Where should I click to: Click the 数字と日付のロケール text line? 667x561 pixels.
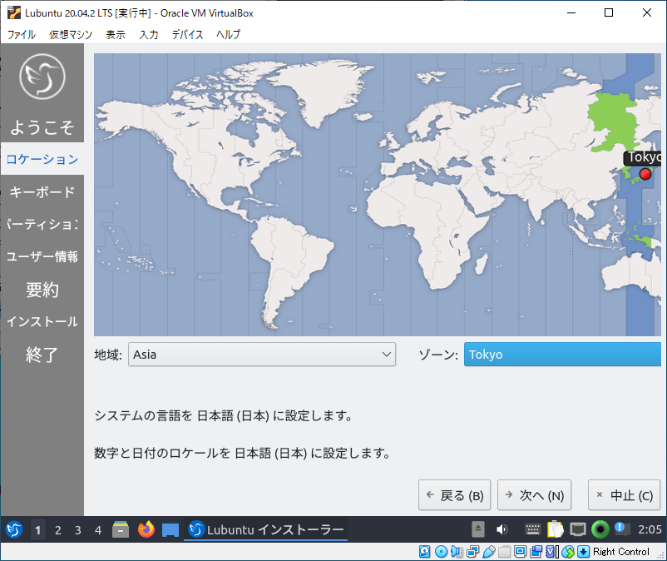point(243,453)
